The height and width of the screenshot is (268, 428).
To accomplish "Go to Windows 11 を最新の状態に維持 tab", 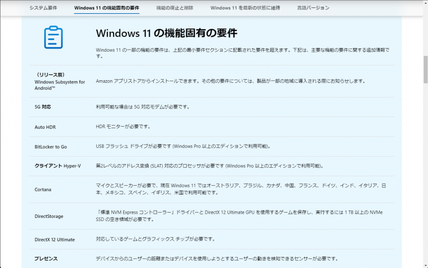I will 245,8.
